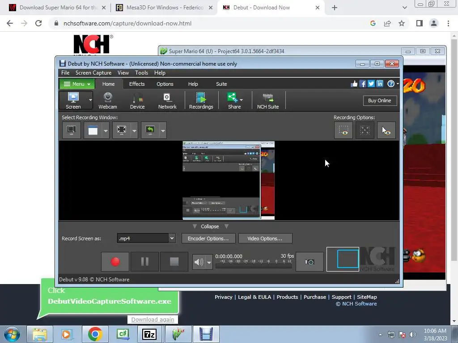Switch to the Options tab

tap(165, 84)
